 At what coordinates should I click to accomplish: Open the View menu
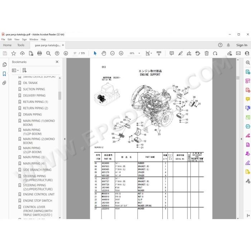coord(17,39)
